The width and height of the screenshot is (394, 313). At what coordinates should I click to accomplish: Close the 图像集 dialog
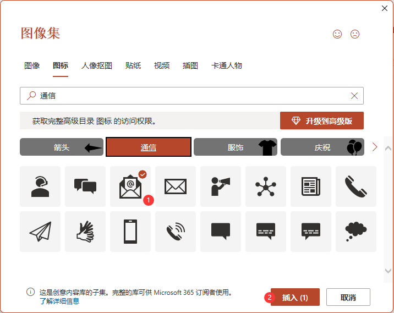click(x=385, y=8)
